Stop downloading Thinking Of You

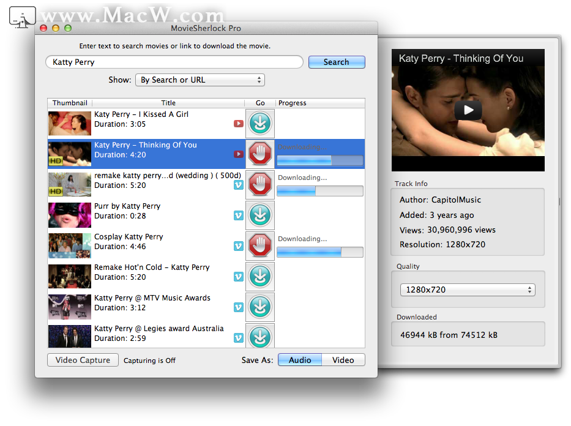260,154
